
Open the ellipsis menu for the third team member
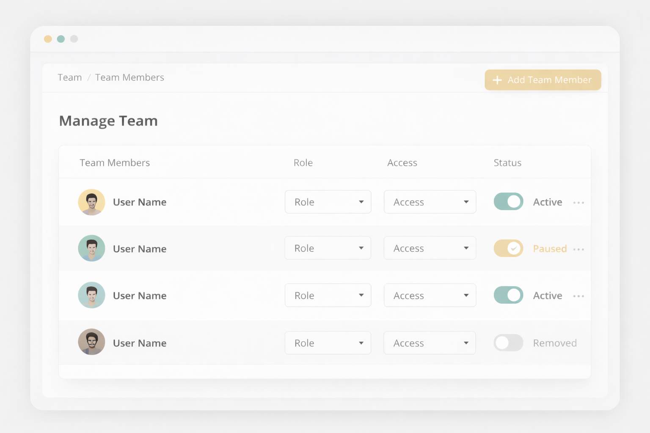578,296
